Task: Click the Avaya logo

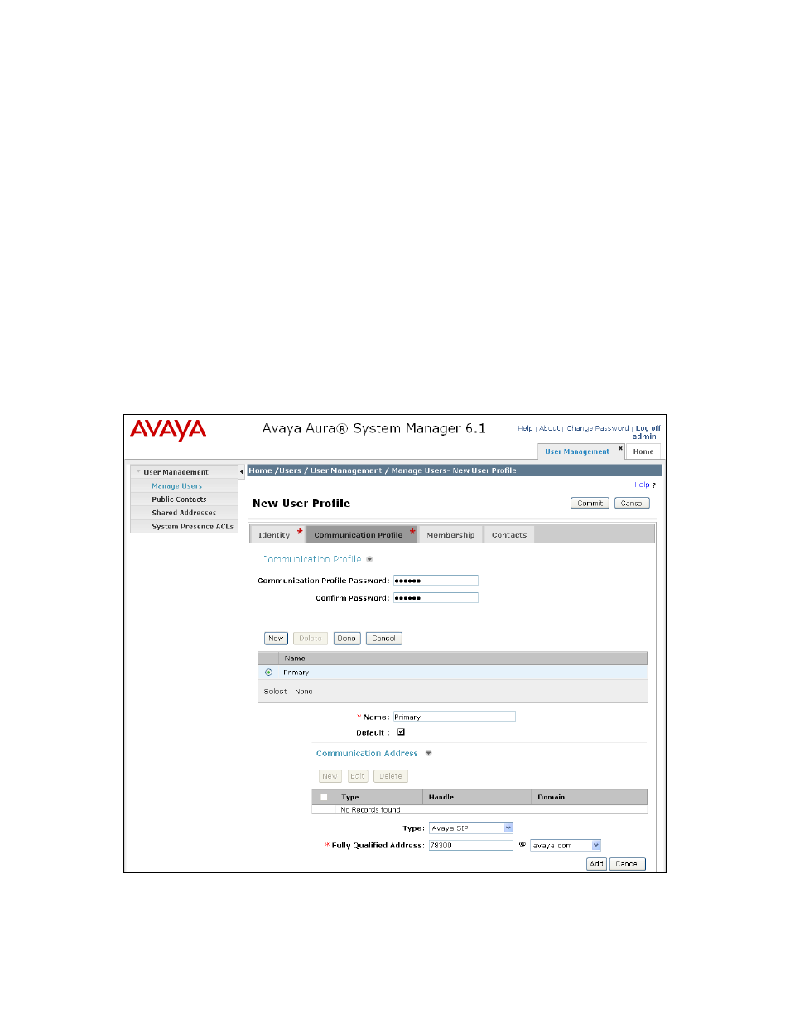Action: [168, 430]
